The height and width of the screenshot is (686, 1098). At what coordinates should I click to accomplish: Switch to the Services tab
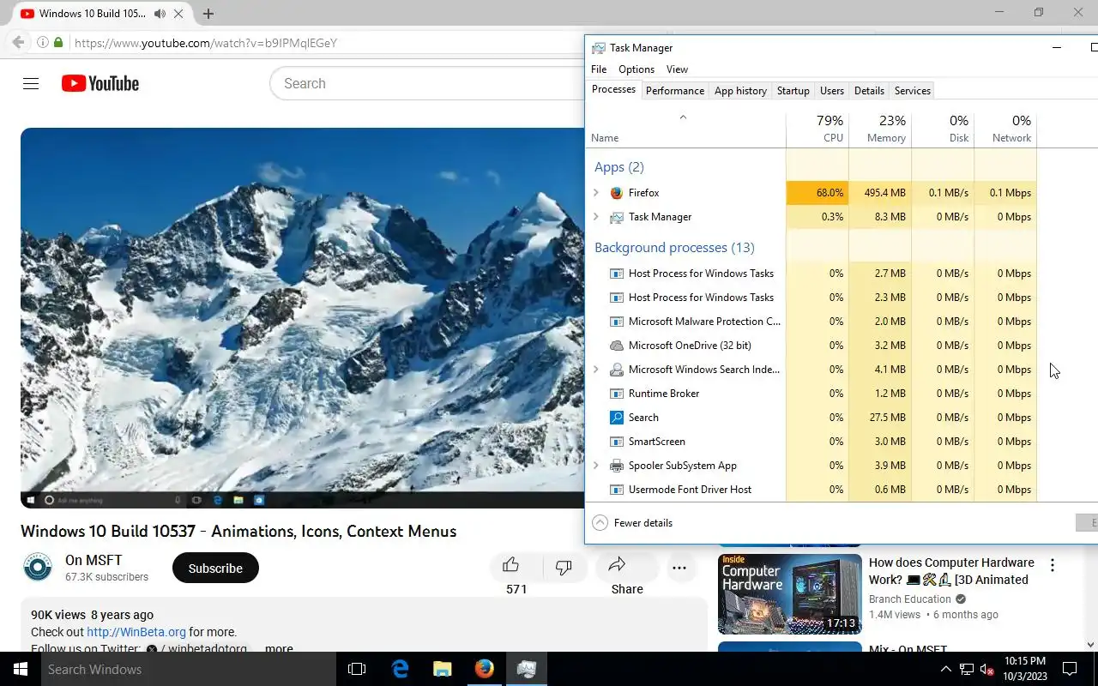pyautogui.click(x=912, y=91)
